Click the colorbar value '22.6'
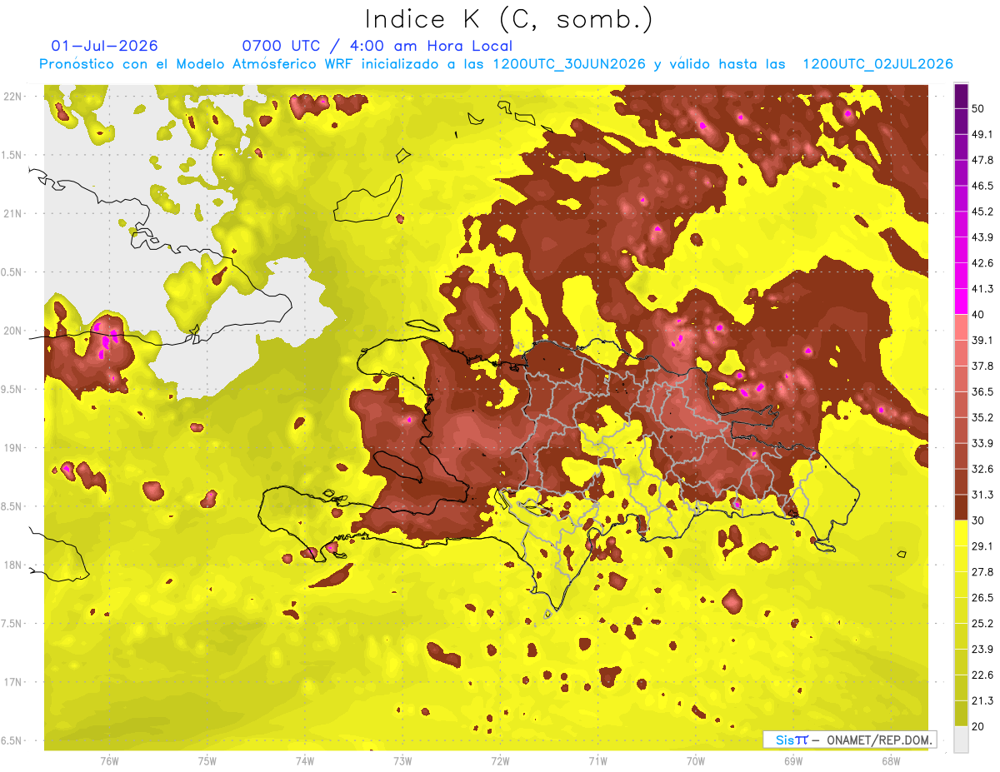This screenshot has height=772, width=1000. [x=982, y=675]
